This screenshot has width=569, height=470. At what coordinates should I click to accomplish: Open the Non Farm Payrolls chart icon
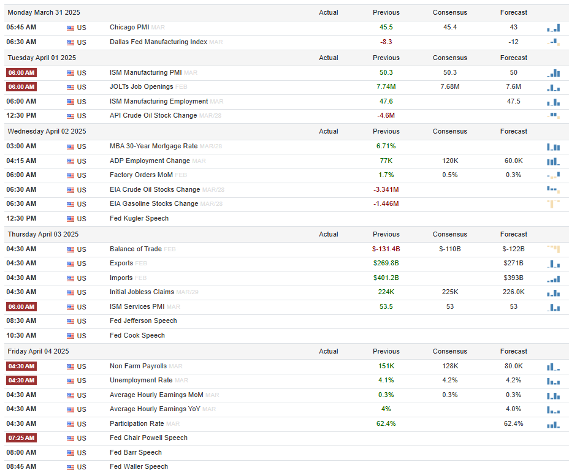click(554, 366)
